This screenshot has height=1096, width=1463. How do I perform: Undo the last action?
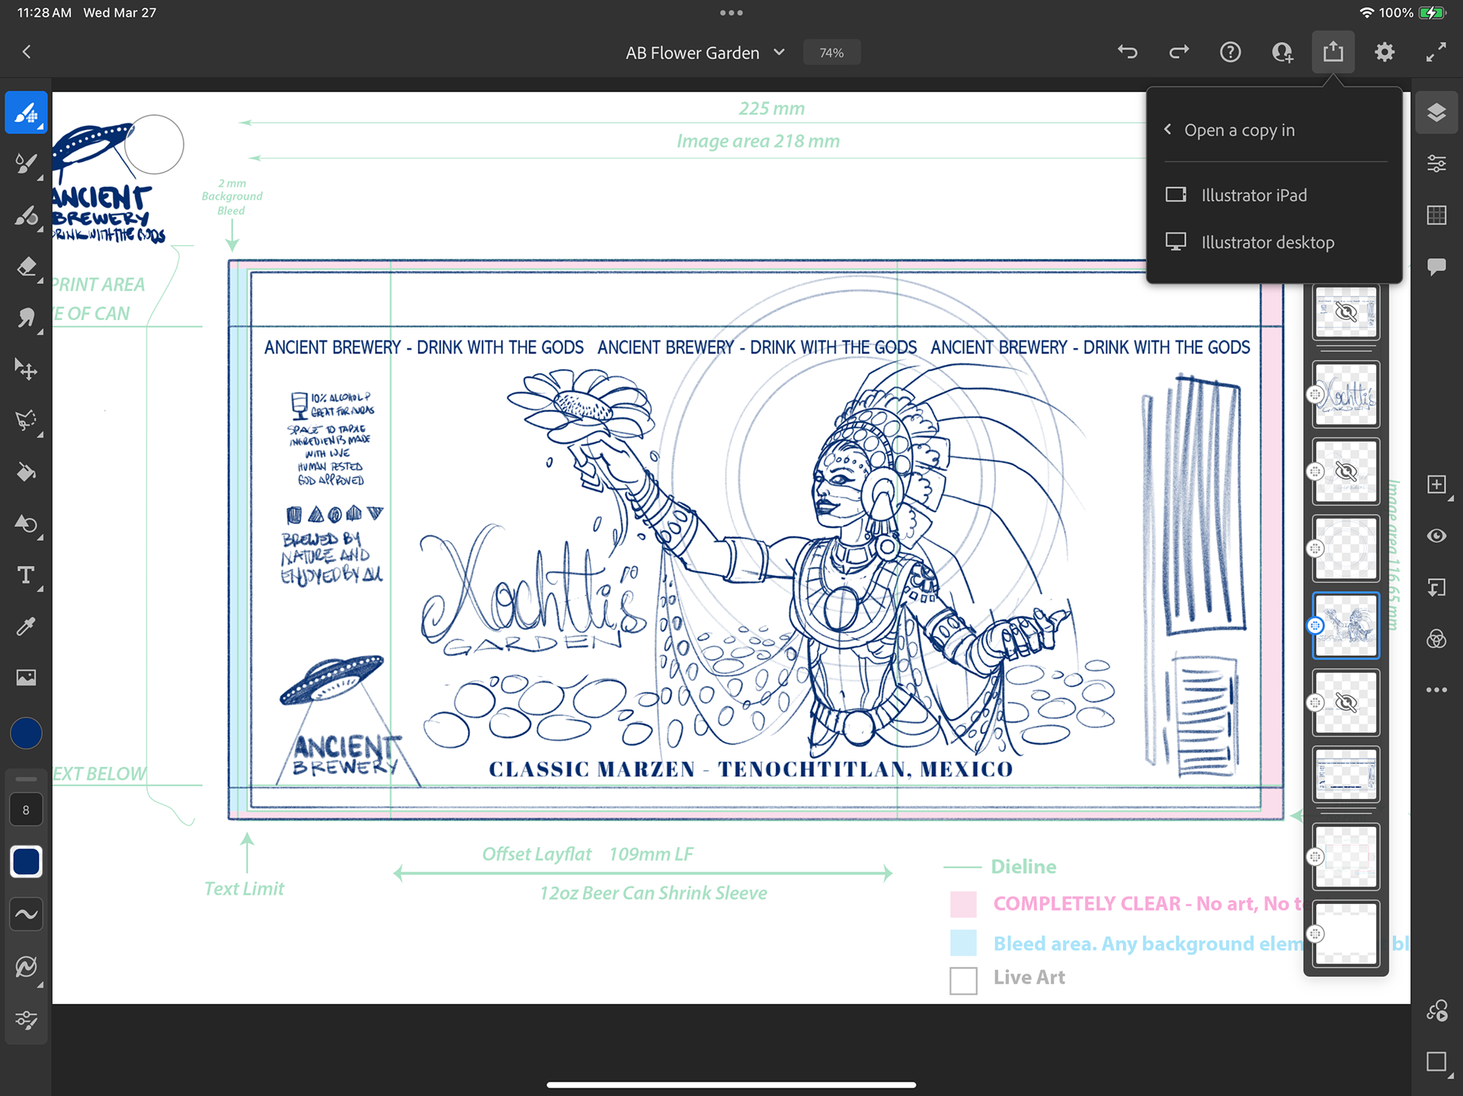(x=1128, y=52)
